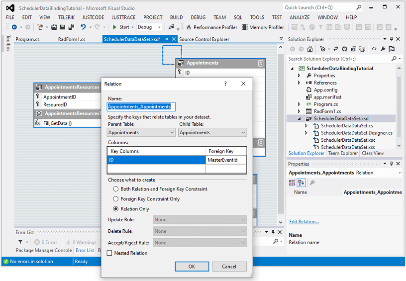Select Foreign Key Constraint Only option
The width and height of the screenshot is (406, 281).
116,199
